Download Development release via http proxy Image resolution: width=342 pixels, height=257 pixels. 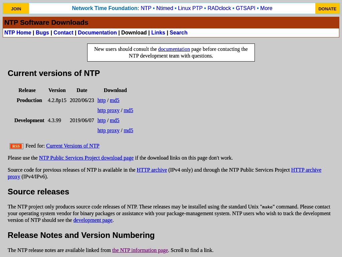109,131
